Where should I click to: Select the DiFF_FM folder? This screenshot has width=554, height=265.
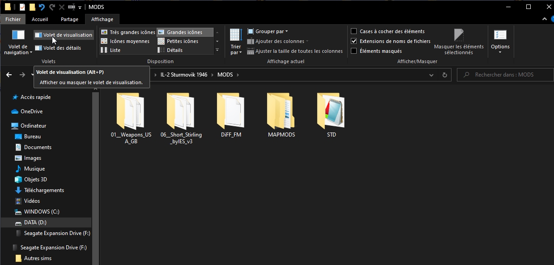point(231,115)
